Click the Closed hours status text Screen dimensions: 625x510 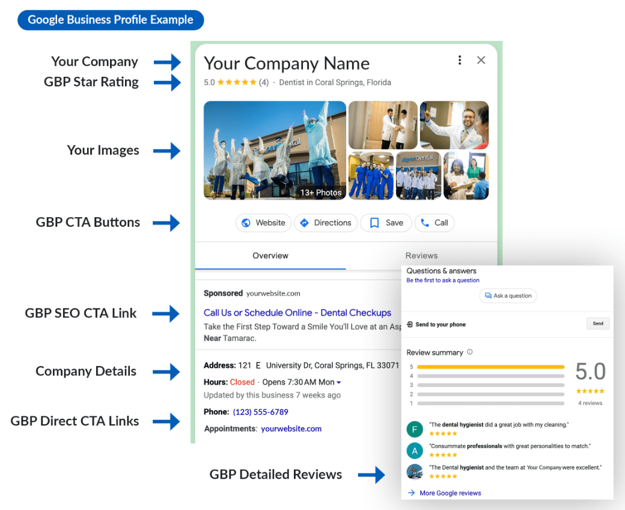tap(242, 382)
